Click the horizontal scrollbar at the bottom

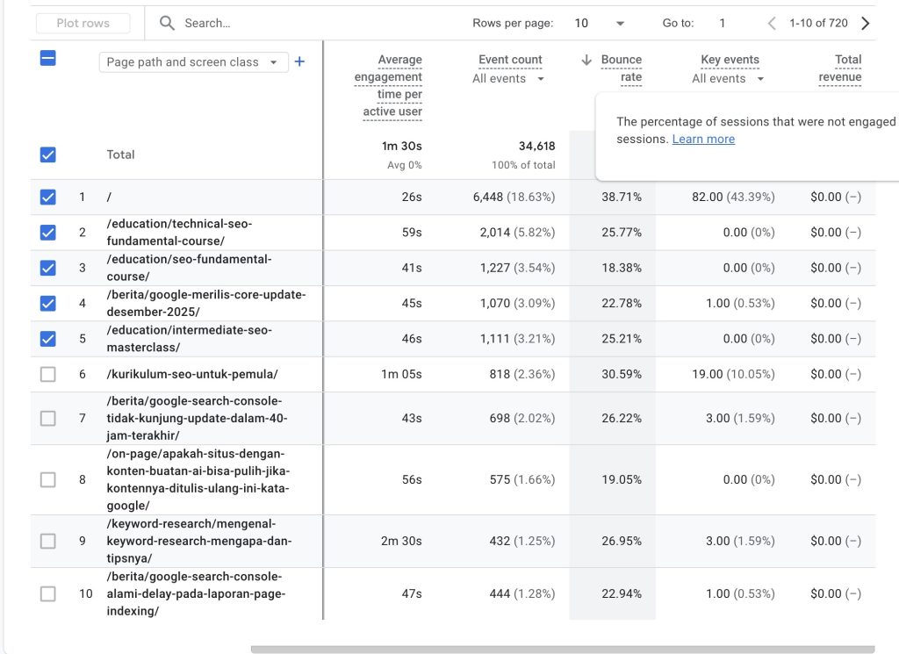pyautogui.click(x=563, y=650)
